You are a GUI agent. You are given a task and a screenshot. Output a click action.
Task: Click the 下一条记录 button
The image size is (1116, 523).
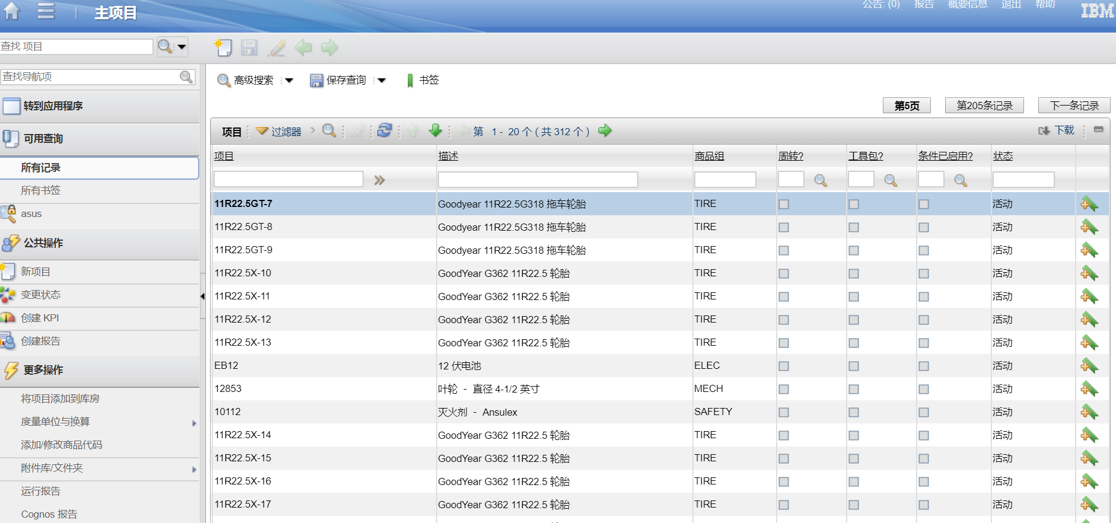click(x=1074, y=106)
